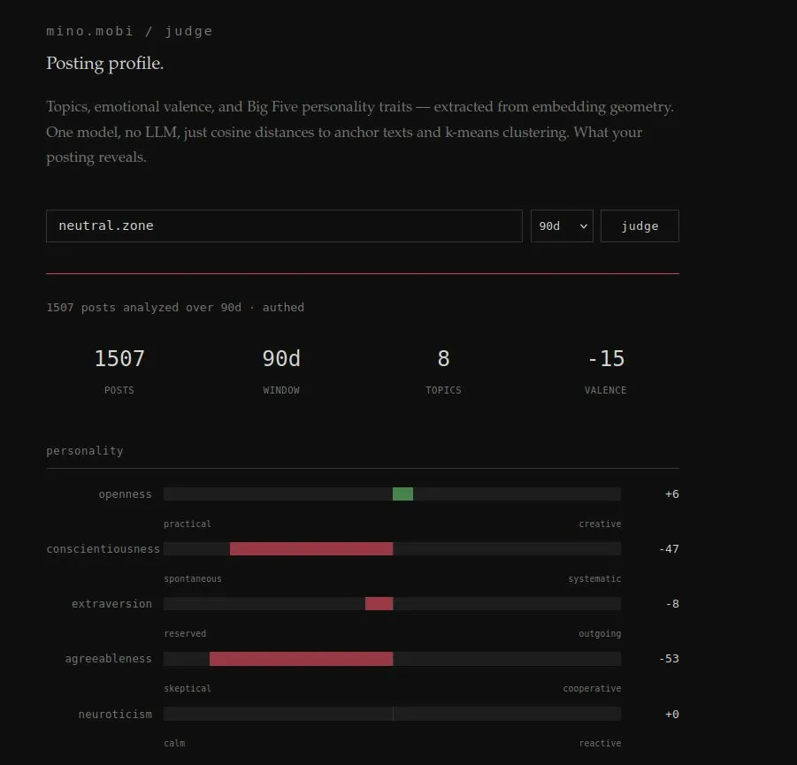Adjust the openness trait bar
The width and height of the screenshot is (797, 765).
coord(402,493)
